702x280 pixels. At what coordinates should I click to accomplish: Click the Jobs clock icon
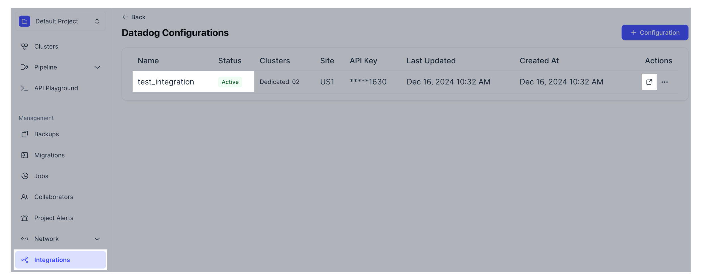tap(25, 176)
